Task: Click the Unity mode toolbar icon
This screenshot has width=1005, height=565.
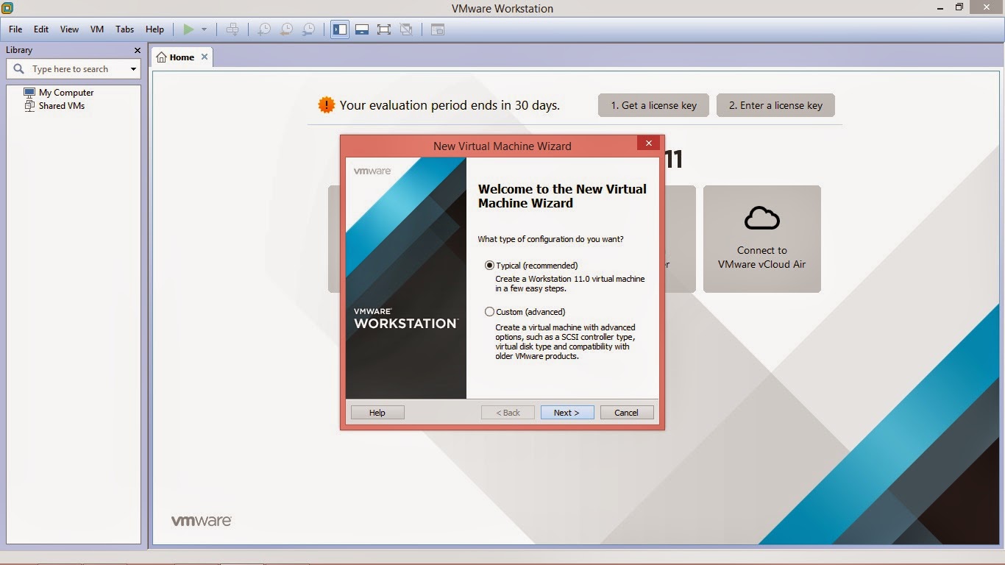Action: [x=405, y=29]
